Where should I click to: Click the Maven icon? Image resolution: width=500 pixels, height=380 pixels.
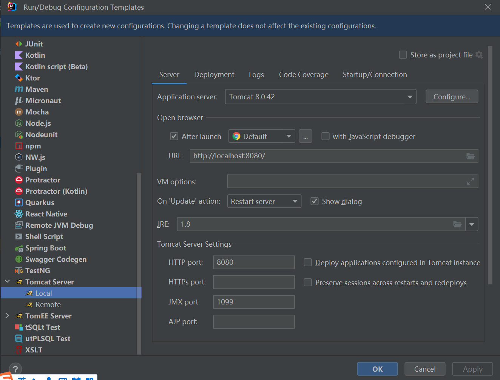click(19, 89)
